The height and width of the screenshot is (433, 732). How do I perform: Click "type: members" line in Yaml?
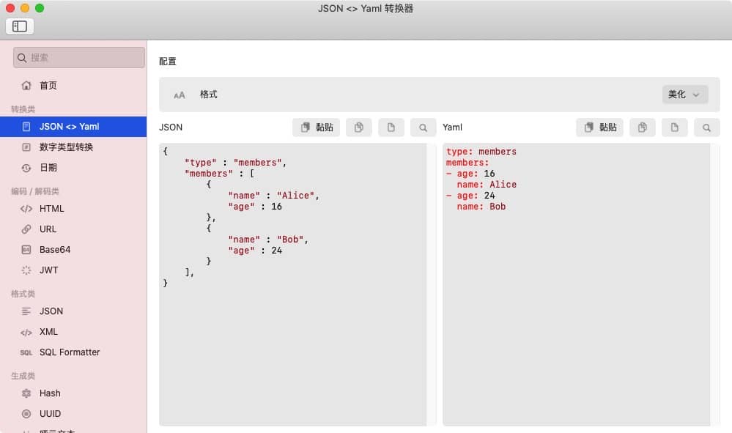(481, 151)
